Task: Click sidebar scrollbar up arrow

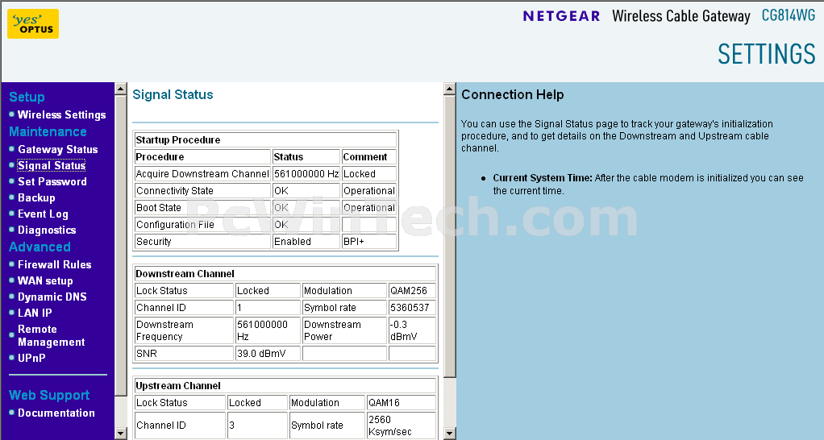Action: point(121,88)
